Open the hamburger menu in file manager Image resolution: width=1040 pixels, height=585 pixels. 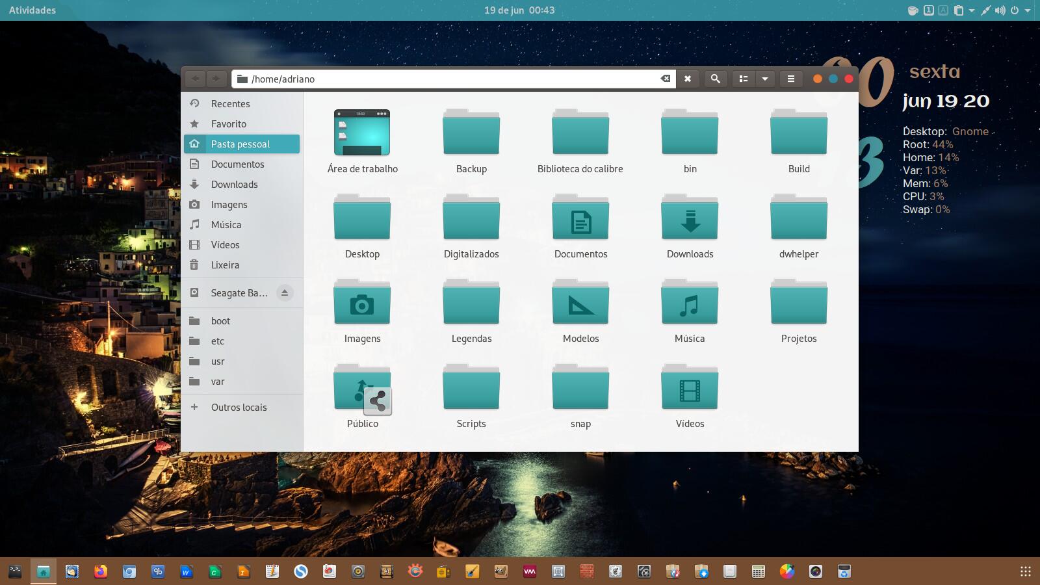tap(790, 79)
